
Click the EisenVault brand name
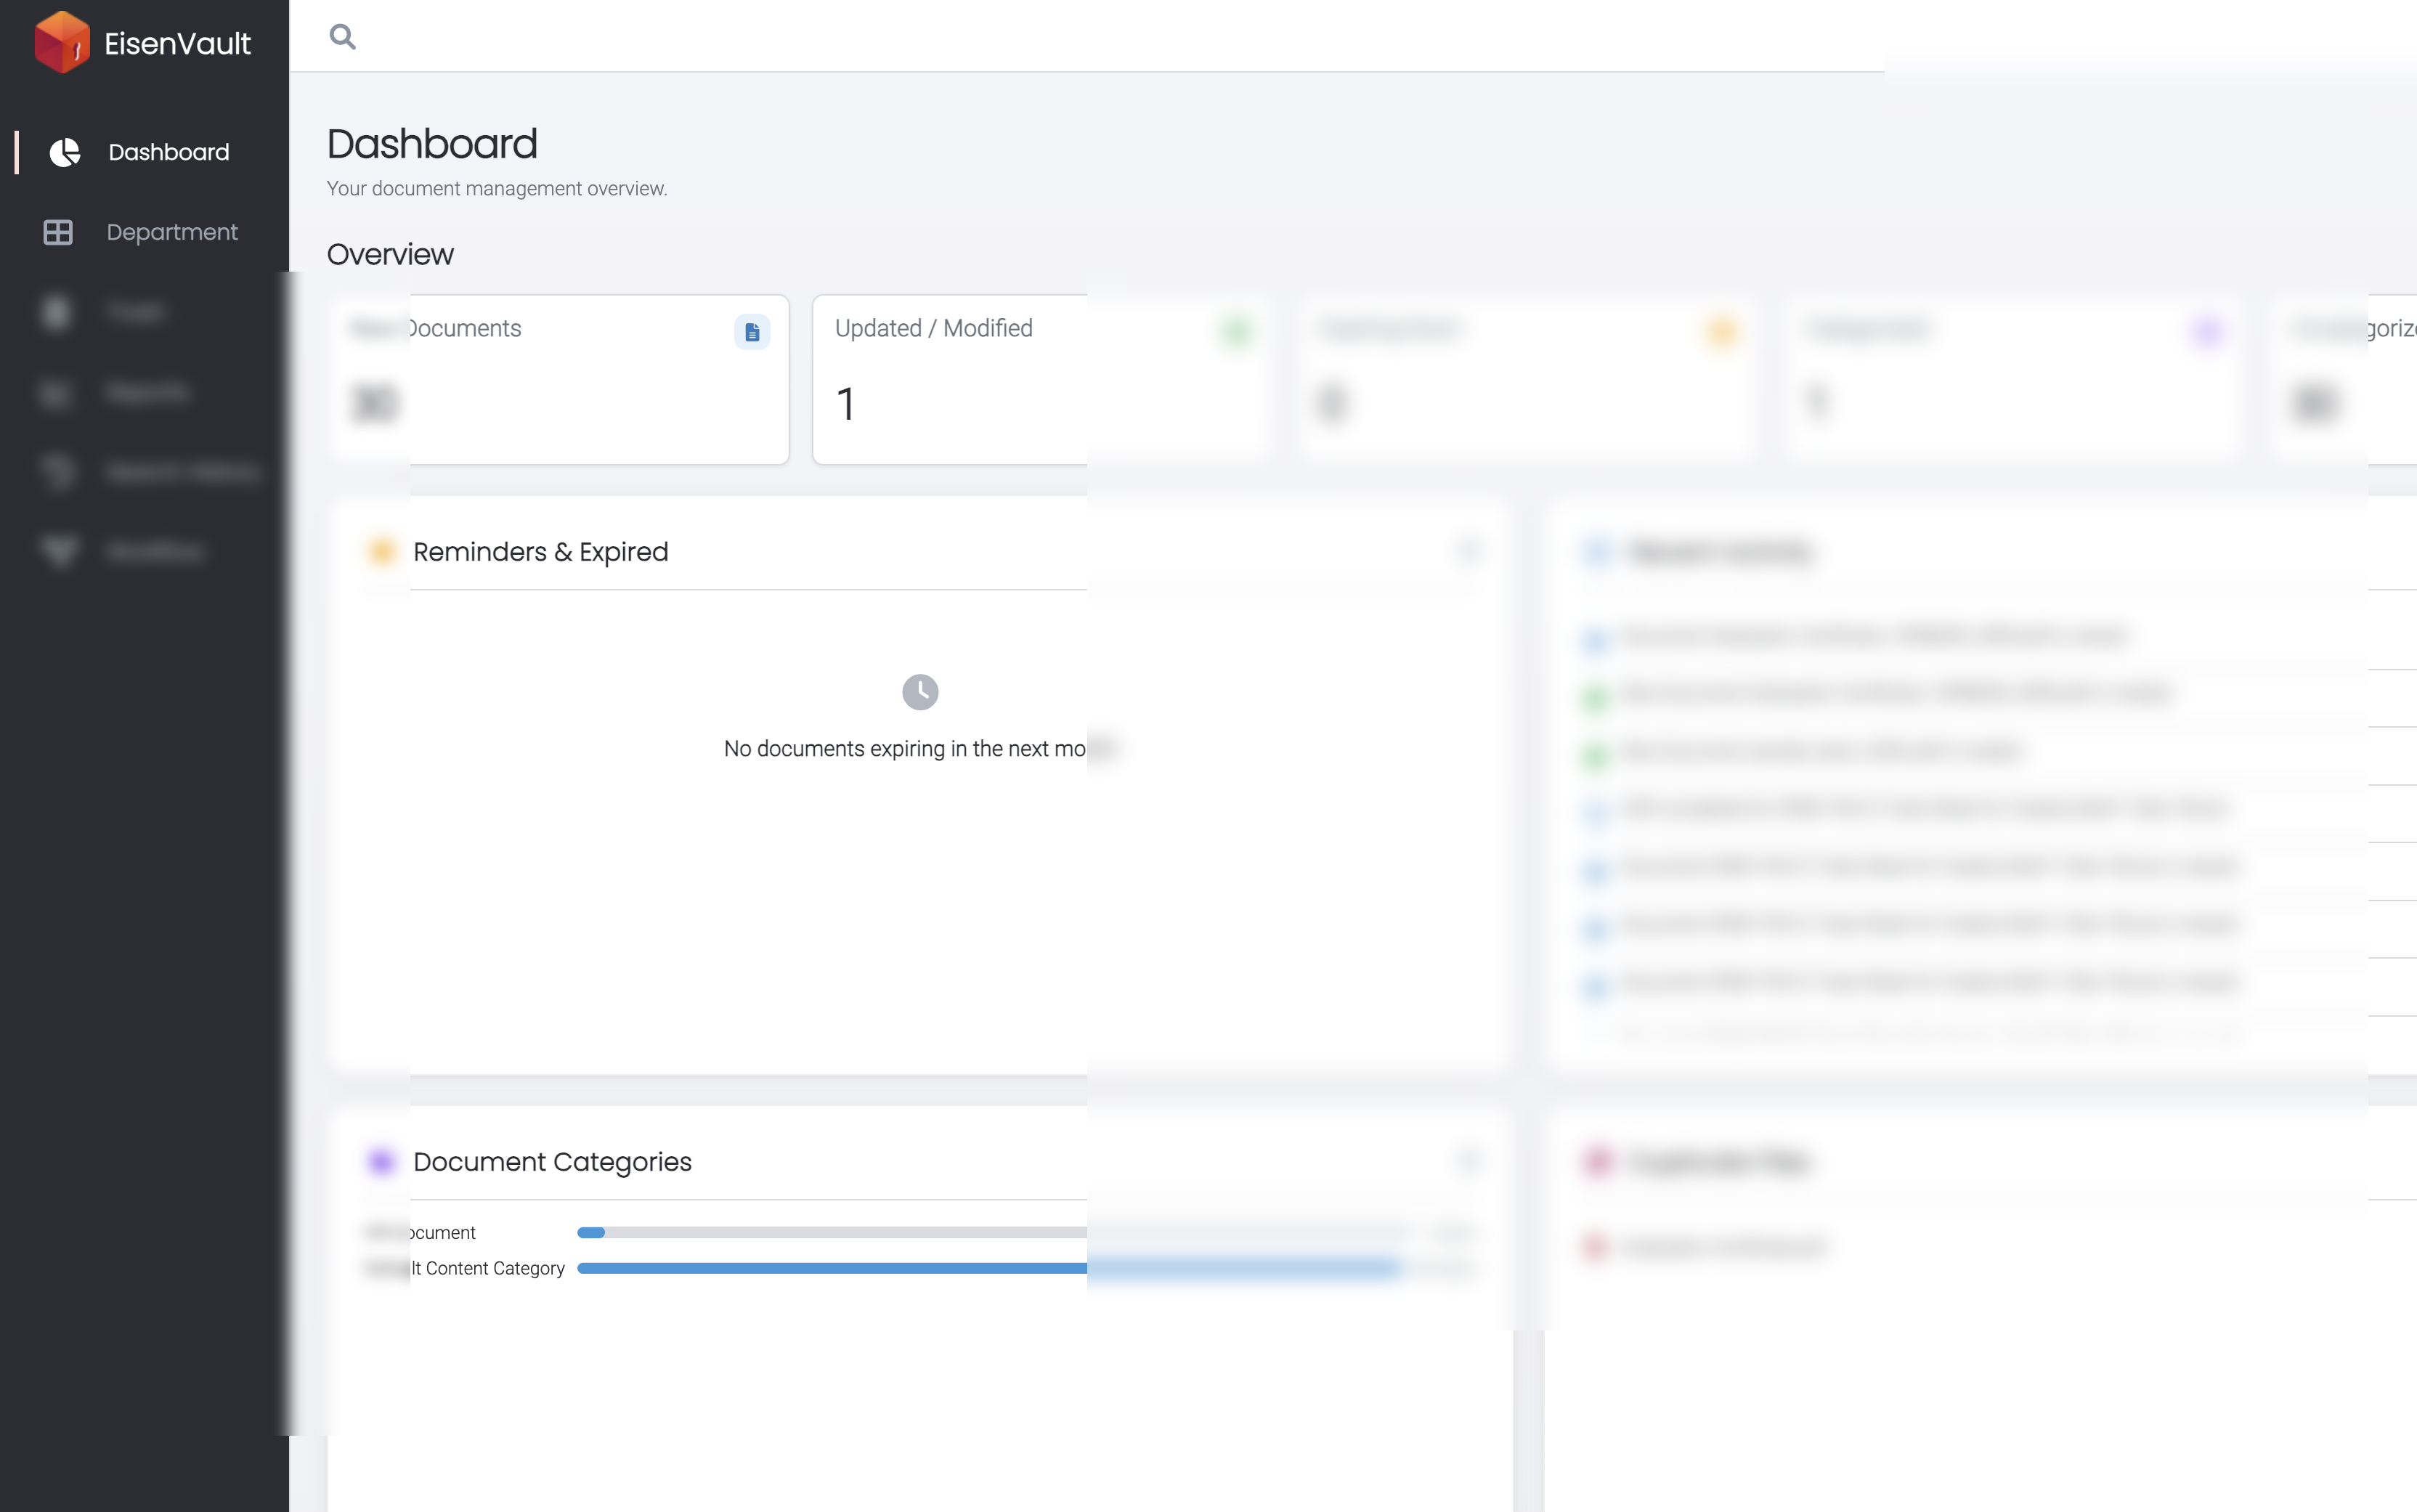pos(177,43)
